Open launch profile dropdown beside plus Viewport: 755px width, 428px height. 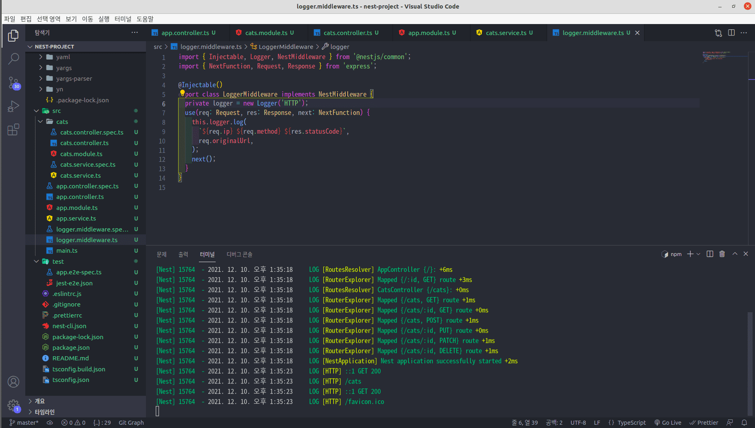(x=698, y=254)
